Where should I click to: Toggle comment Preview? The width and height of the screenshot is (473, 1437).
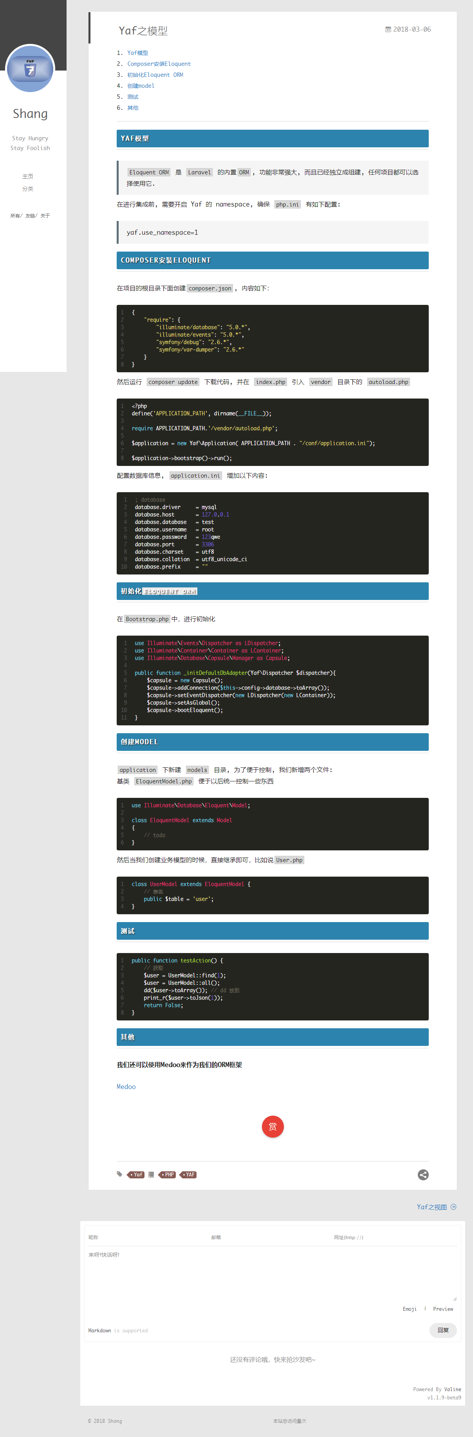pyautogui.click(x=443, y=1309)
